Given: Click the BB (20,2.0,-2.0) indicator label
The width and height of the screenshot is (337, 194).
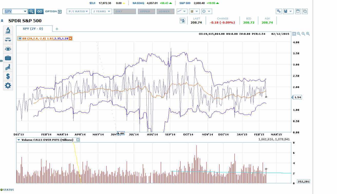Looking at the screenshot, I should point(34,38).
